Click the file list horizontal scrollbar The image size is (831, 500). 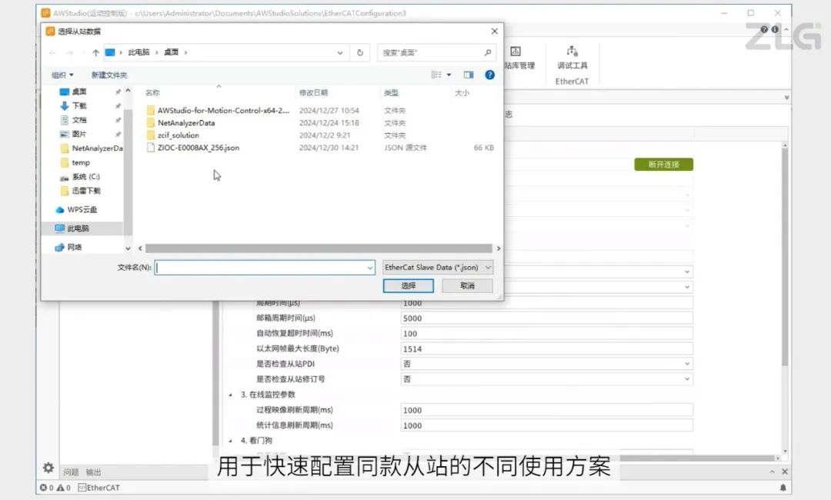click(319, 248)
